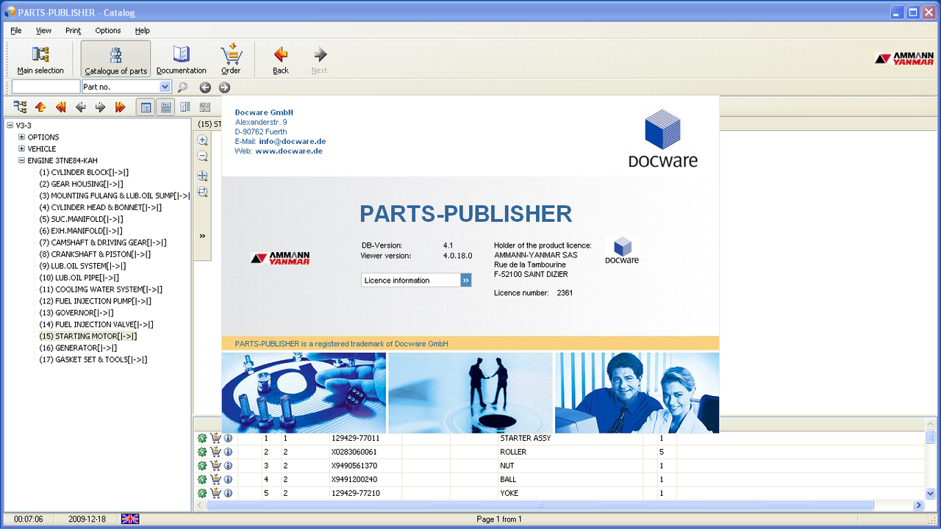Add ROLLER part to cart
The image size is (941, 529).
tap(215, 452)
